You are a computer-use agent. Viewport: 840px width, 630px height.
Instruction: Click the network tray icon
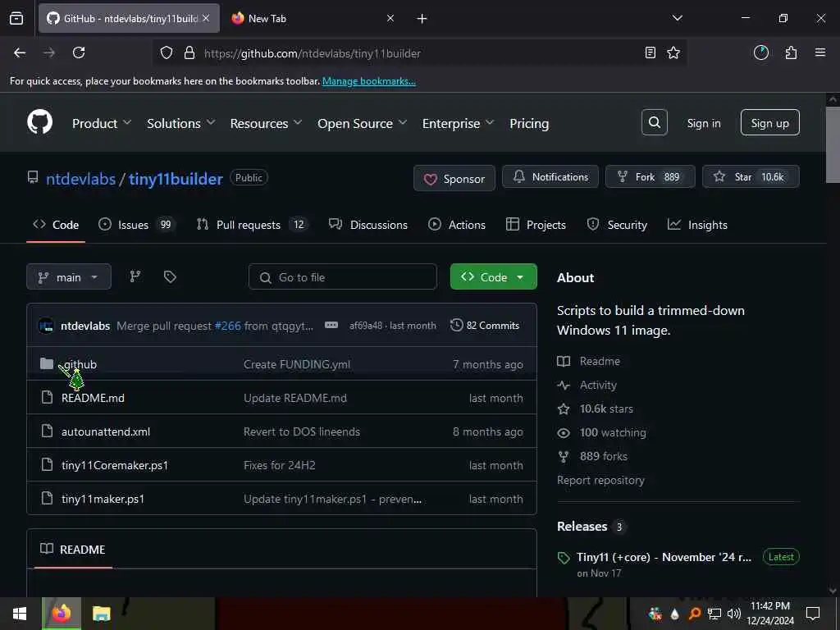click(714, 614)
